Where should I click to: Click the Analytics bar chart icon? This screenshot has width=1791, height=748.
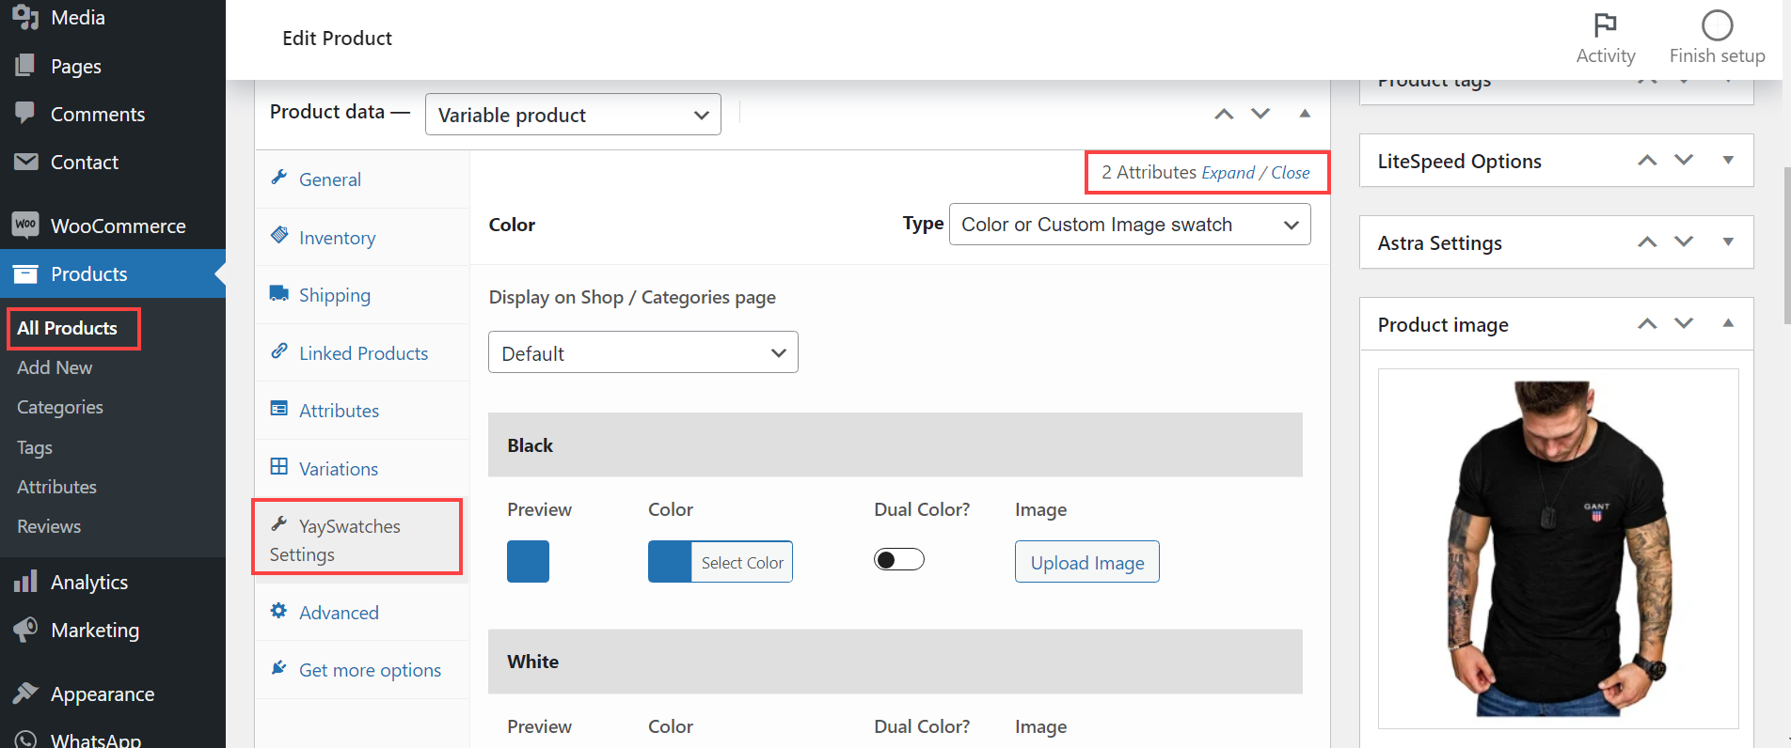tap(25, 582)
